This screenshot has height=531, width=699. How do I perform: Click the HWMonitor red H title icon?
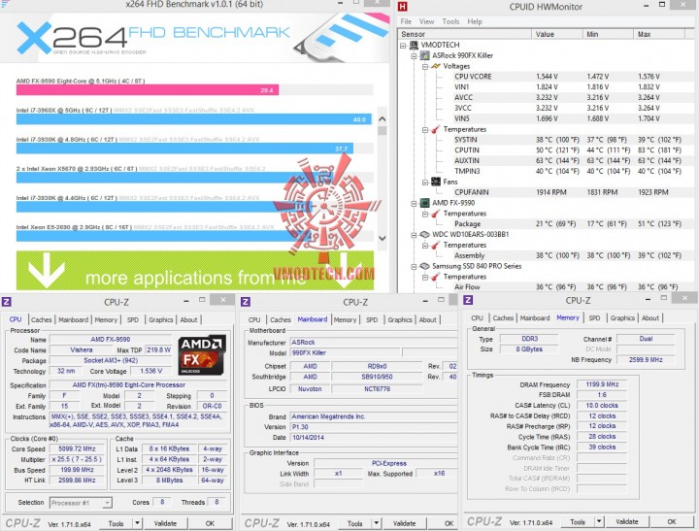(x=403, y=6)
